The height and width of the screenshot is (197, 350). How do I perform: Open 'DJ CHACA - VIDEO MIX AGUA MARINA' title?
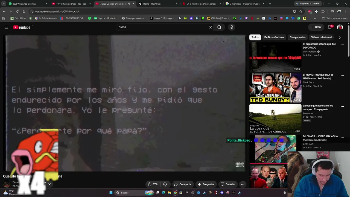point(320,138)
